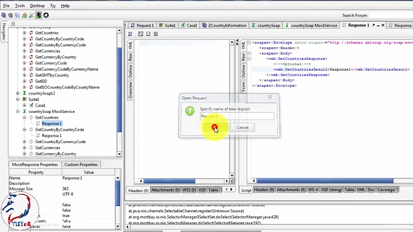Image resolution: width=413 pixels, height=232 pixels.
Task: Switch to the ZCountryInformation tab
Action: point(224,25)
